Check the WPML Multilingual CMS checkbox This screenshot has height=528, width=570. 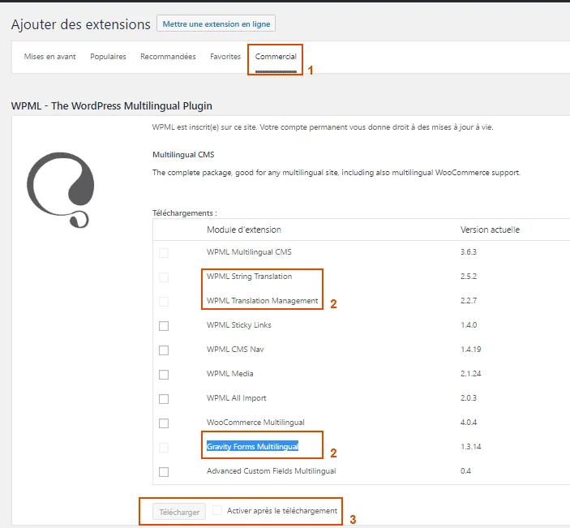[164, 253]
